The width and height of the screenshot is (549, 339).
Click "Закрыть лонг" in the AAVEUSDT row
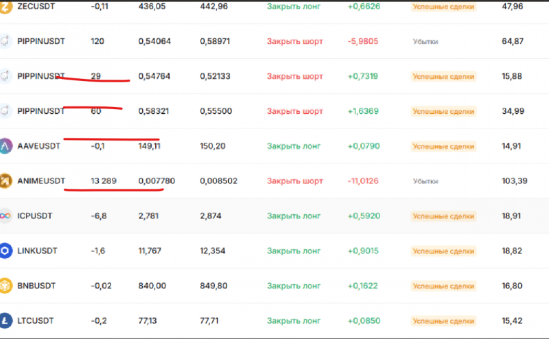(x=294, y=145)
